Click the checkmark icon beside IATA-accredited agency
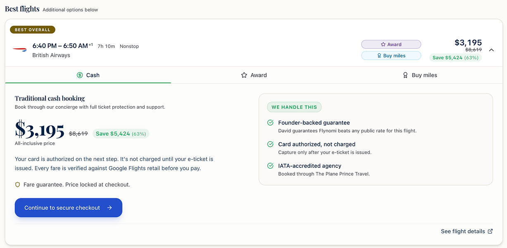 (270, 166)
